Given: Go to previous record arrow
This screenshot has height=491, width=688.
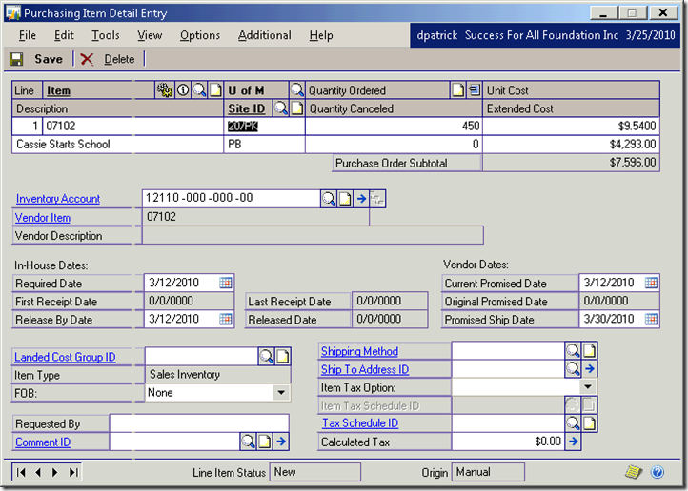Looking at the screenshot, I should click(x=38, y=472).
